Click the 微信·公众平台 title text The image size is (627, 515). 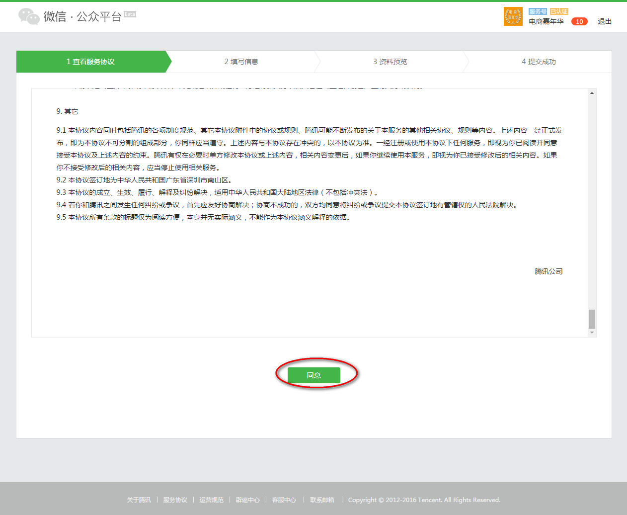82,16
